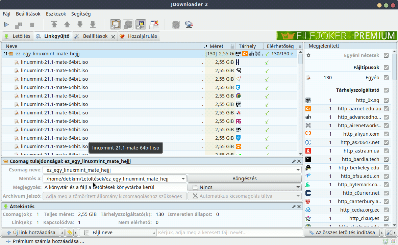Toggle Fájltípusok checkbox
The image size is (398, 245).
[386, 67]
